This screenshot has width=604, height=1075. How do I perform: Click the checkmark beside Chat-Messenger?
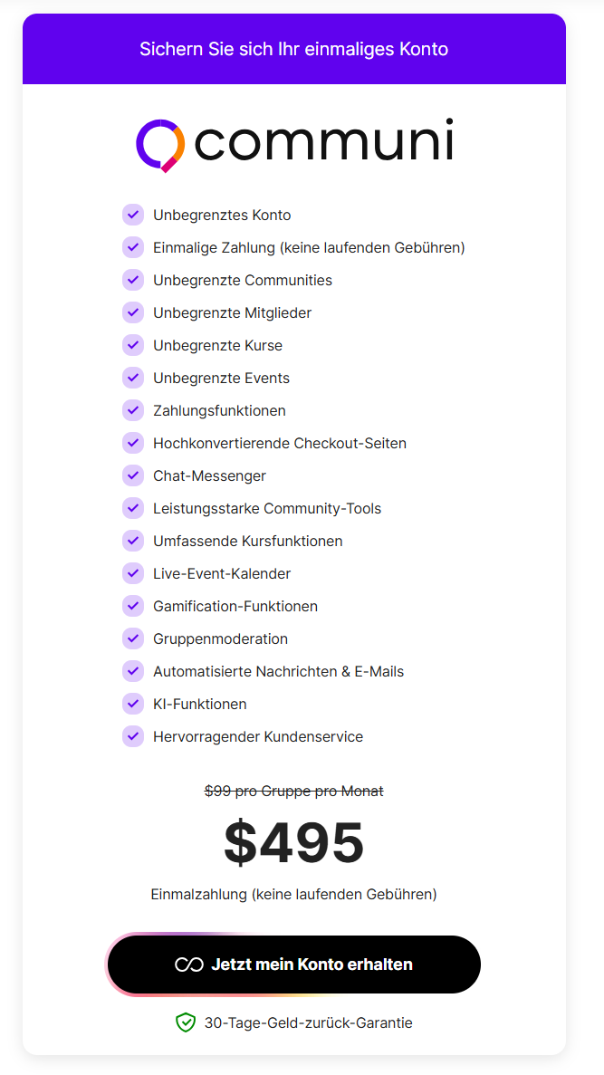pos(133,475)
